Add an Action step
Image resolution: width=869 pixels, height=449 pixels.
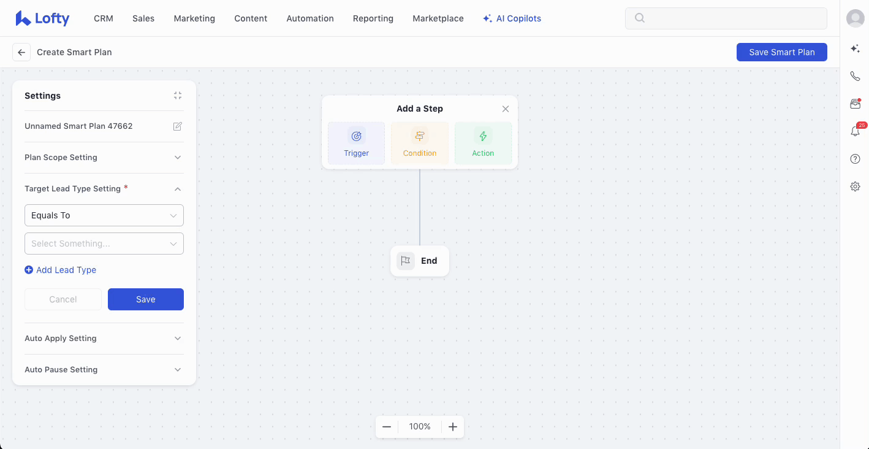(x=483, y=143)
